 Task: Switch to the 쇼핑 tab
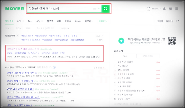point(38,21)
